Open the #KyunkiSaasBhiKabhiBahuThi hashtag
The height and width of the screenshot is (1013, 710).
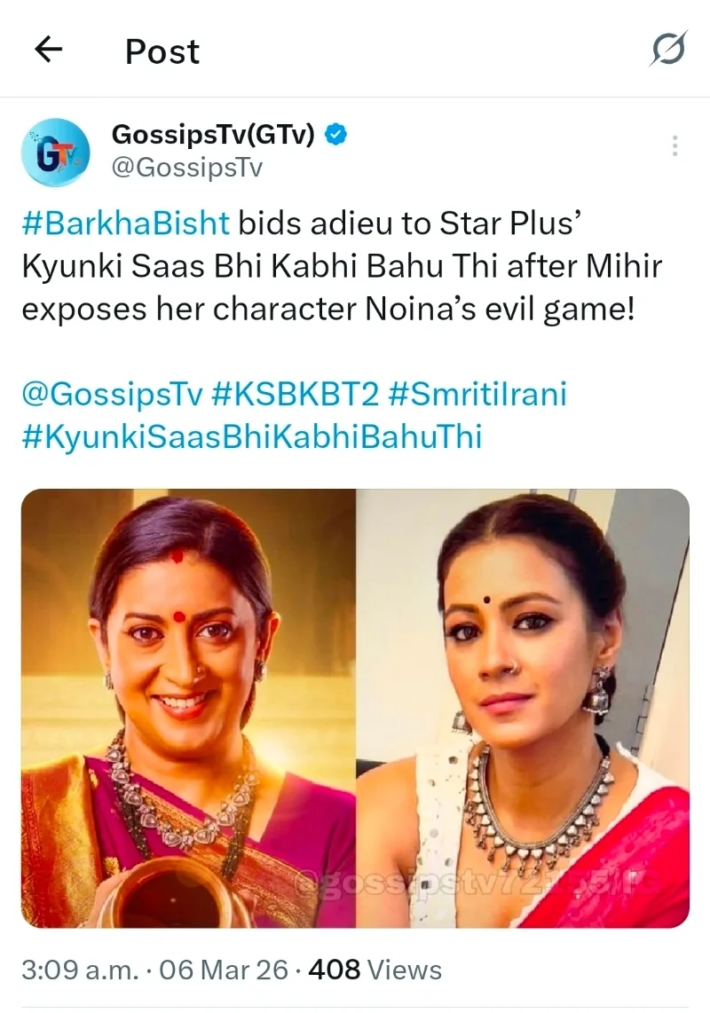[x=252, y=436]
